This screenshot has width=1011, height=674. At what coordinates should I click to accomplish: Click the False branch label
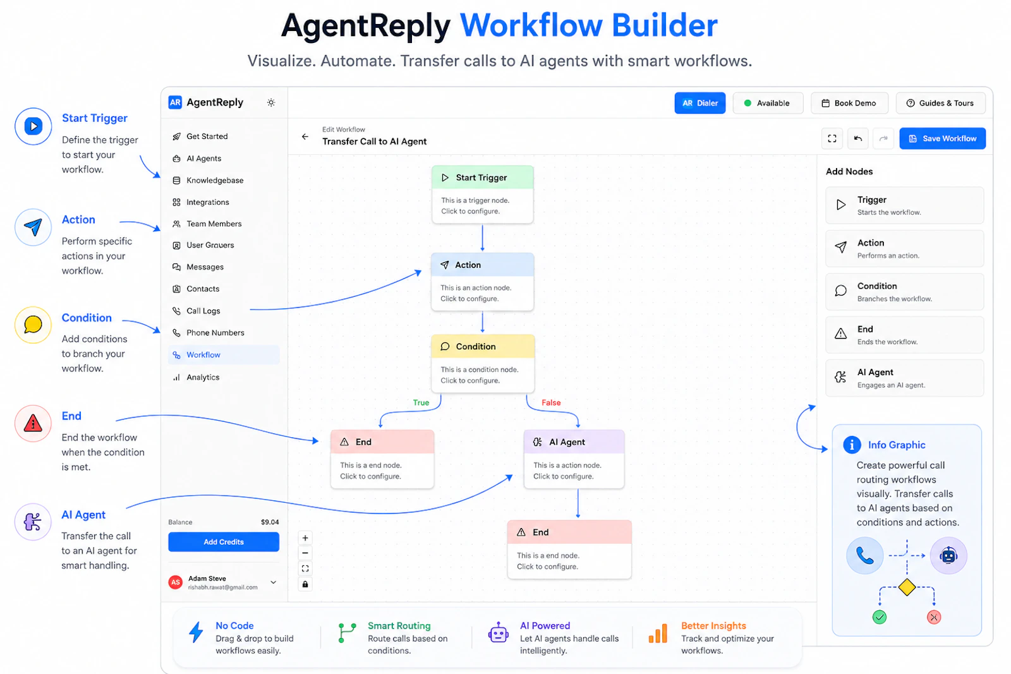tap(551, 403)
